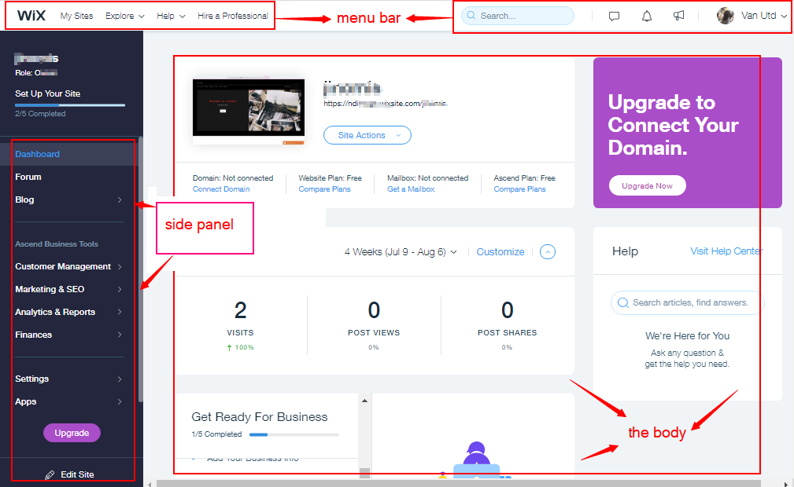The width and height of the screenshot is (794, 487).
Task: Open My Sites from the menu bar
Action: click(x=76, y=16)
